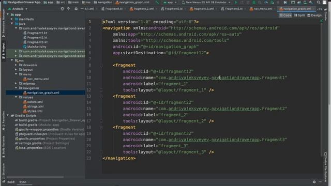The image size is (331, 186).
Task: Open the Android project view dropdown
Action: click(18, 9)
